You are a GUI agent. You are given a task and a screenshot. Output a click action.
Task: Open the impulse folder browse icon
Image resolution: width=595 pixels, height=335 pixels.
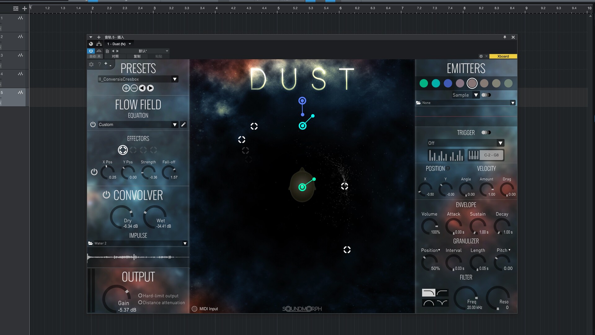(x=90, y=243)
